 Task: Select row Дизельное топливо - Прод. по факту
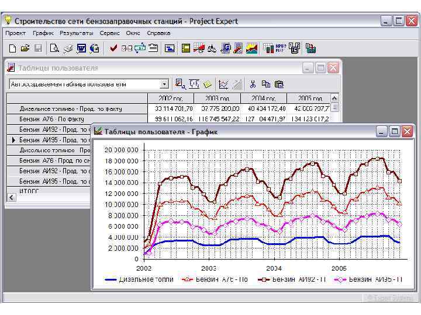coord(77,108)
